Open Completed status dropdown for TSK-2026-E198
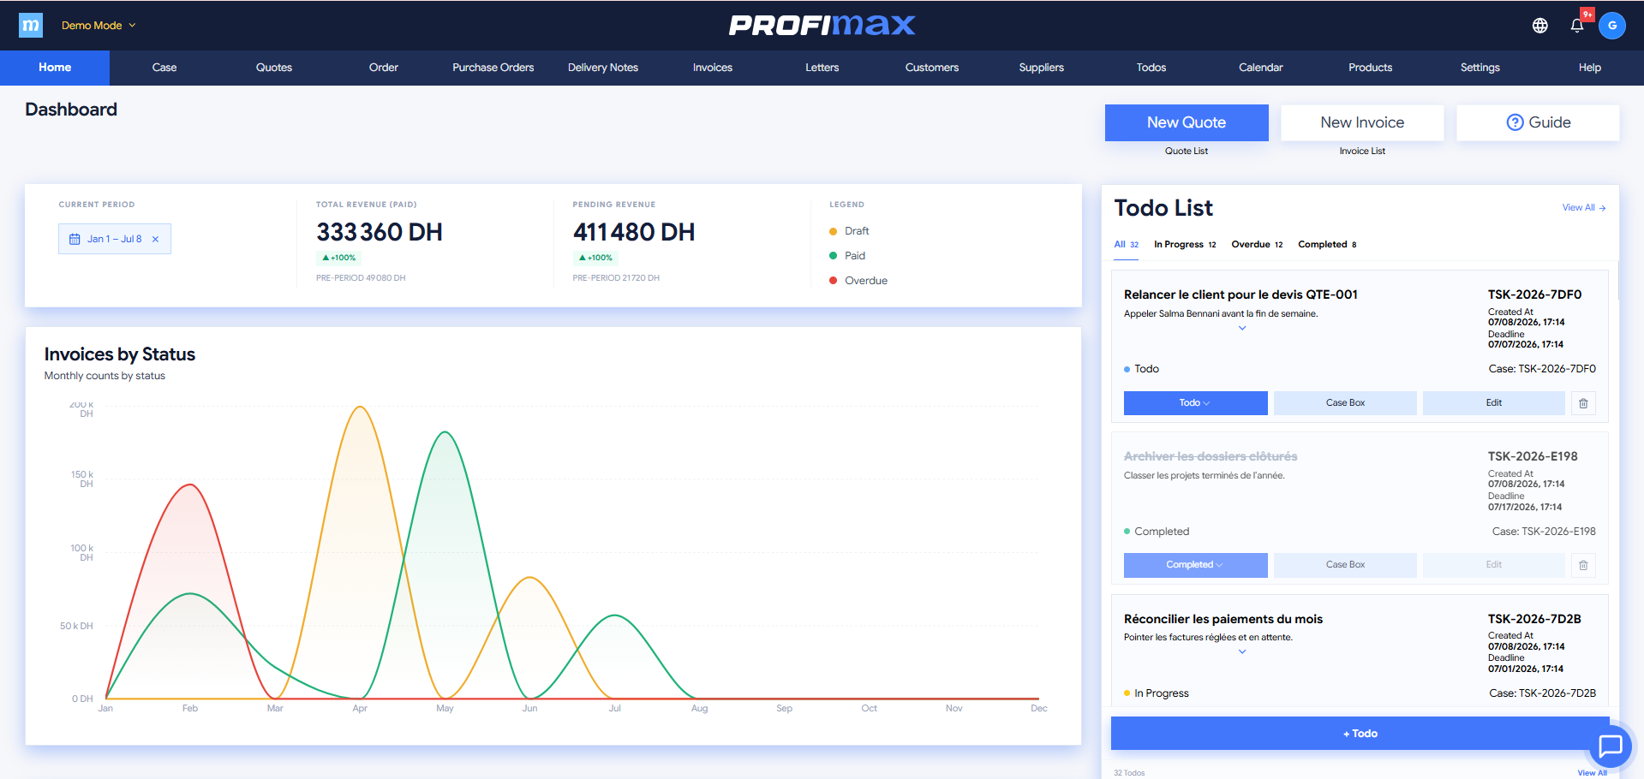 [x=1195, y=565]
